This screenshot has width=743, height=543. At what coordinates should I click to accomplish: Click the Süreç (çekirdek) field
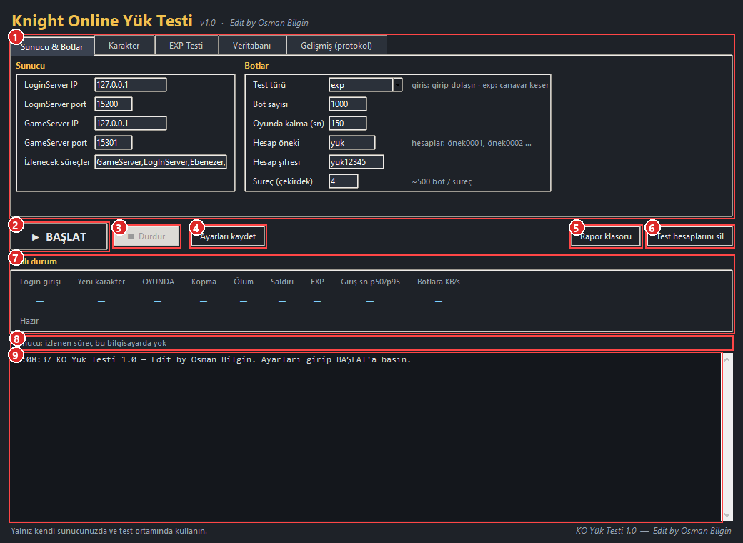(343, 181)
